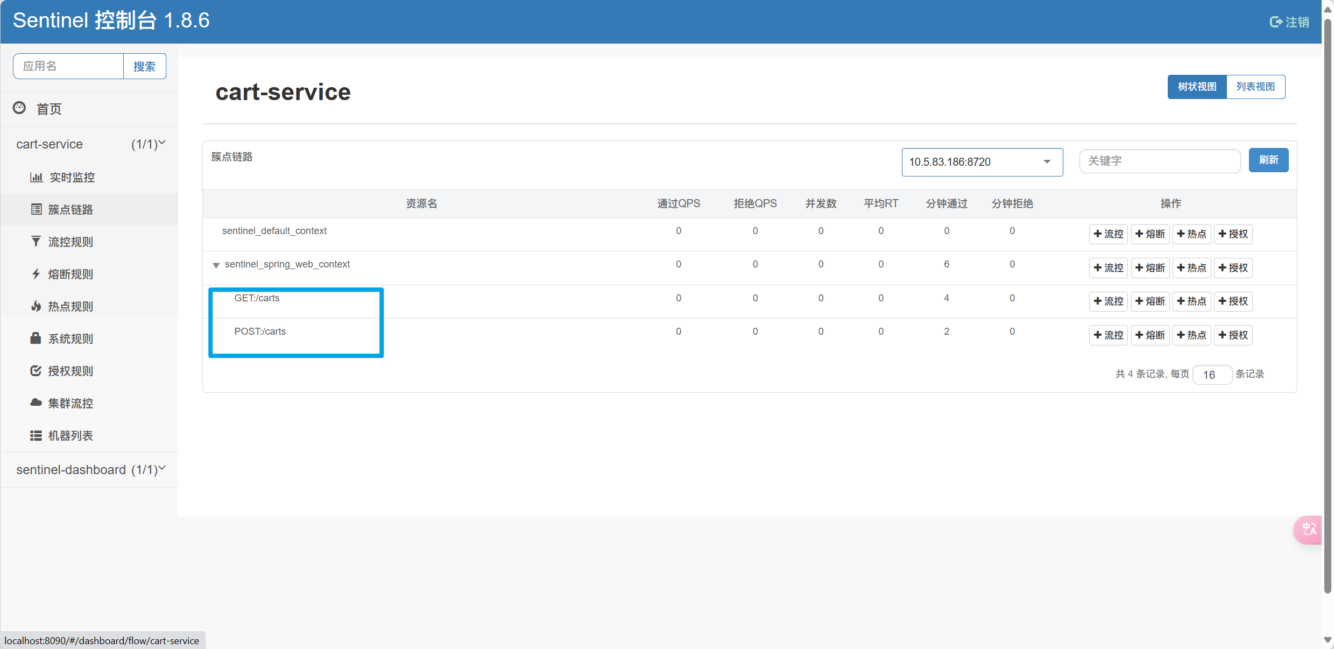Screen dimensions: 1334x649
Task: Click the 关键字 keyword input field
Action: point(1159,161)
